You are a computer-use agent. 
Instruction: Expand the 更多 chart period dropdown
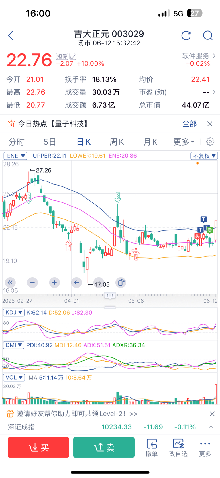(x=184, y=142)
